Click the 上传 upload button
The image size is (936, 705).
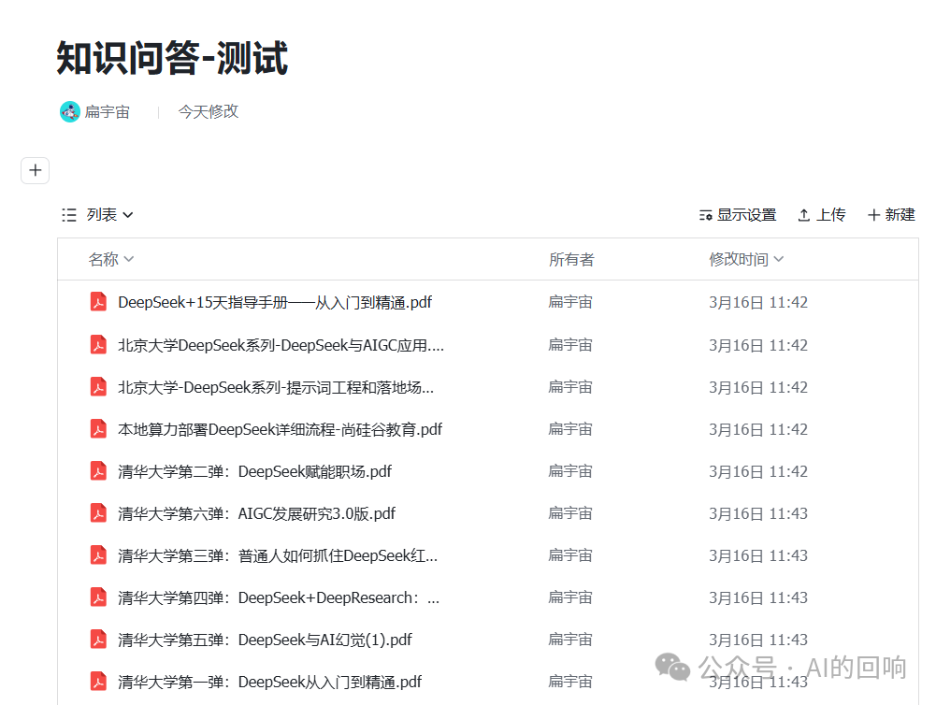tap(822, 215)
